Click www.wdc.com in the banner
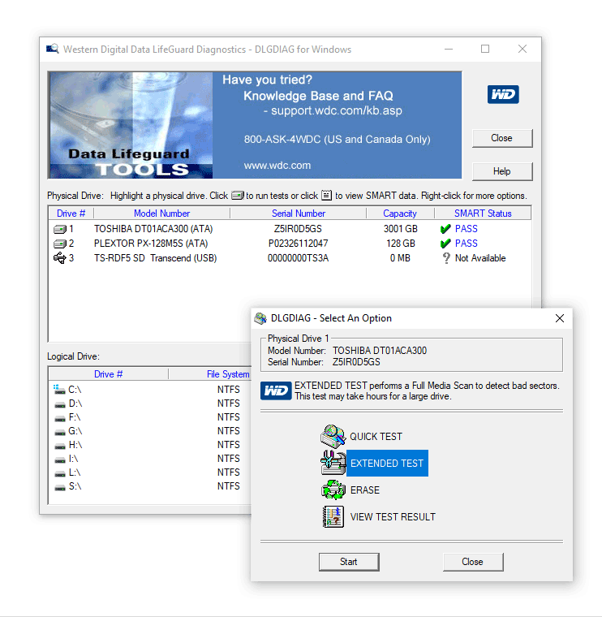The width and height of the screenshot is (602, 617). click(x=277, y=166)
